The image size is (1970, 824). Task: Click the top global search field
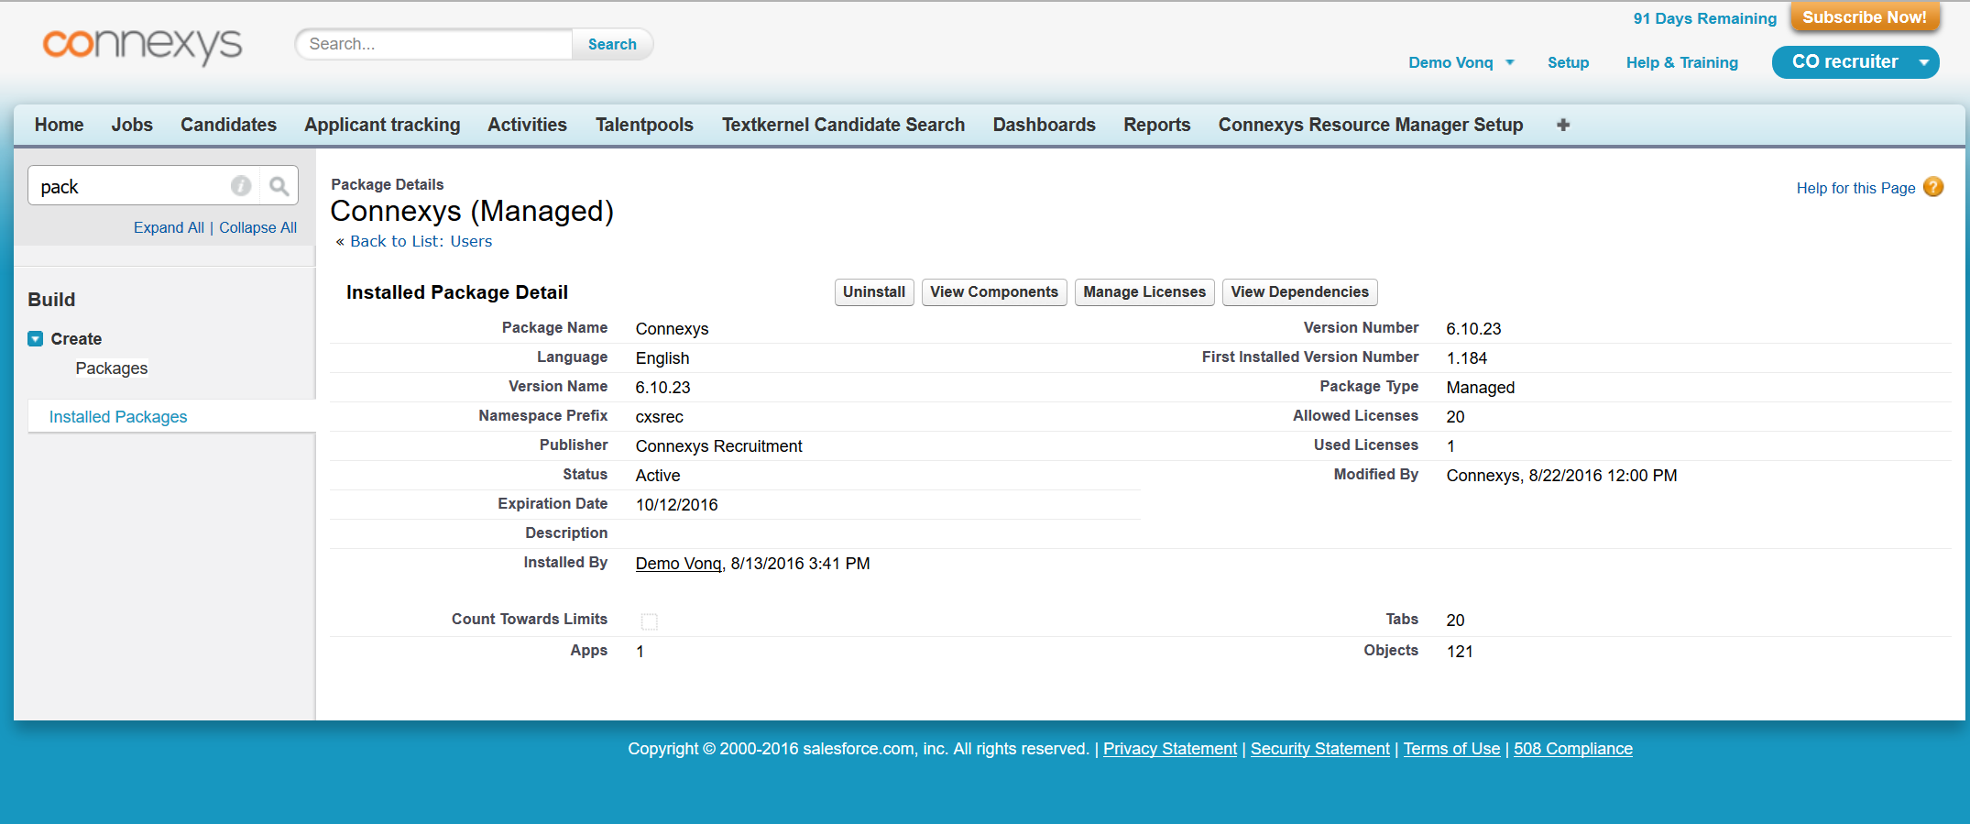coord(434,44)
